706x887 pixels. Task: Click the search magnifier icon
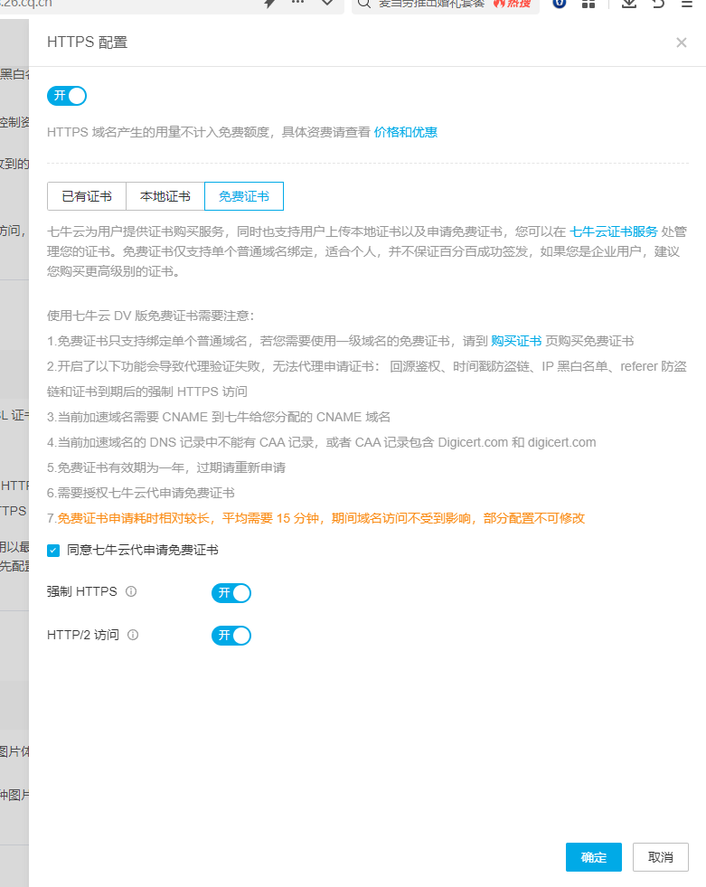(x=363, y=4)
